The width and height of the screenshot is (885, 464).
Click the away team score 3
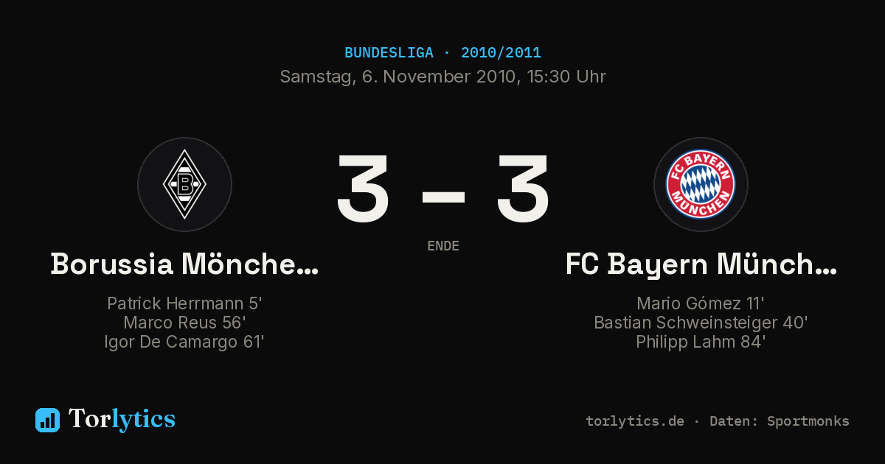coord(523,189)
